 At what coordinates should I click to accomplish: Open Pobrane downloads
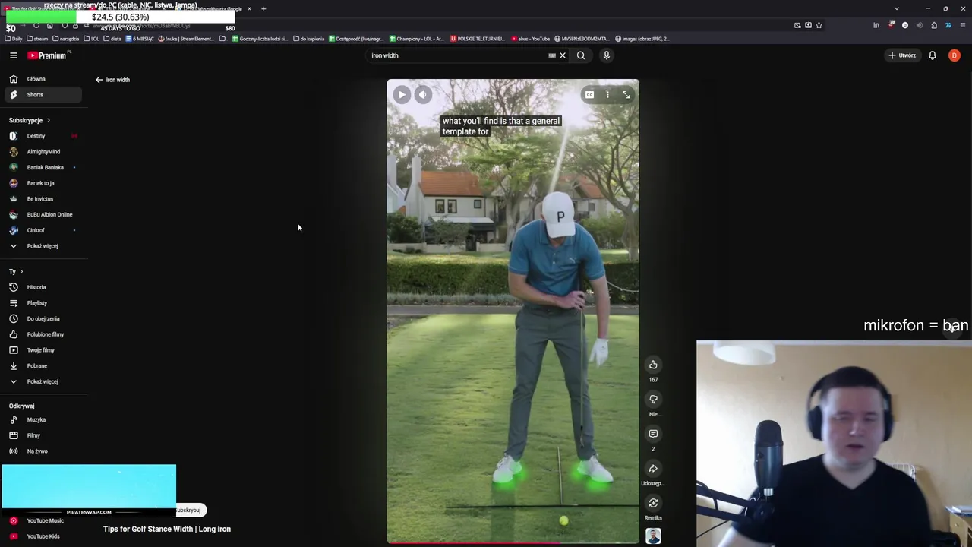pyautogui.click(x=43, y=366)
